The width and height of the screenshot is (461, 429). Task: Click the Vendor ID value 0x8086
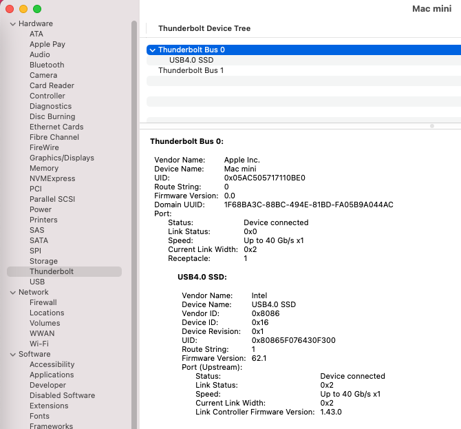click(266, 313)
